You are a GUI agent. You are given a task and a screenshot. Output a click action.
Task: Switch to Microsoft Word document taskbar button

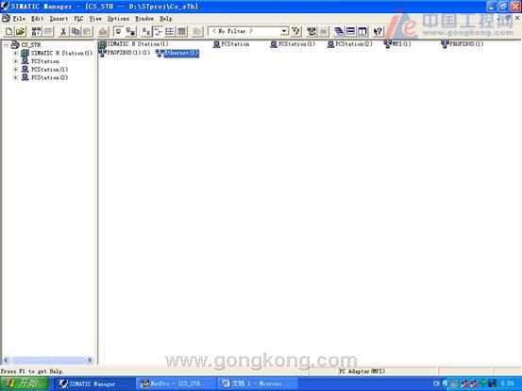[258, 383]
